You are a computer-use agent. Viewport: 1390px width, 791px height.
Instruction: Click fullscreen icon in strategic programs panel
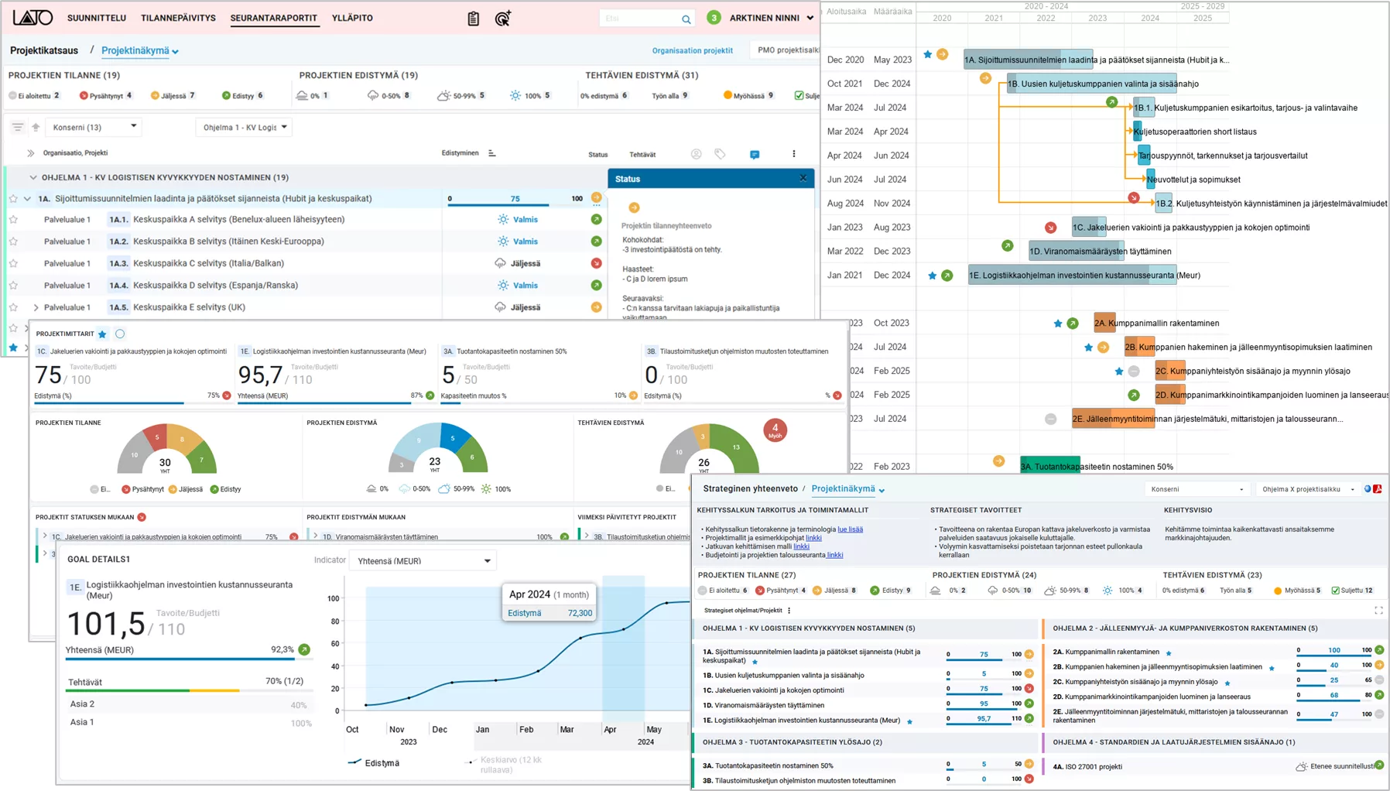point(1378,611)
